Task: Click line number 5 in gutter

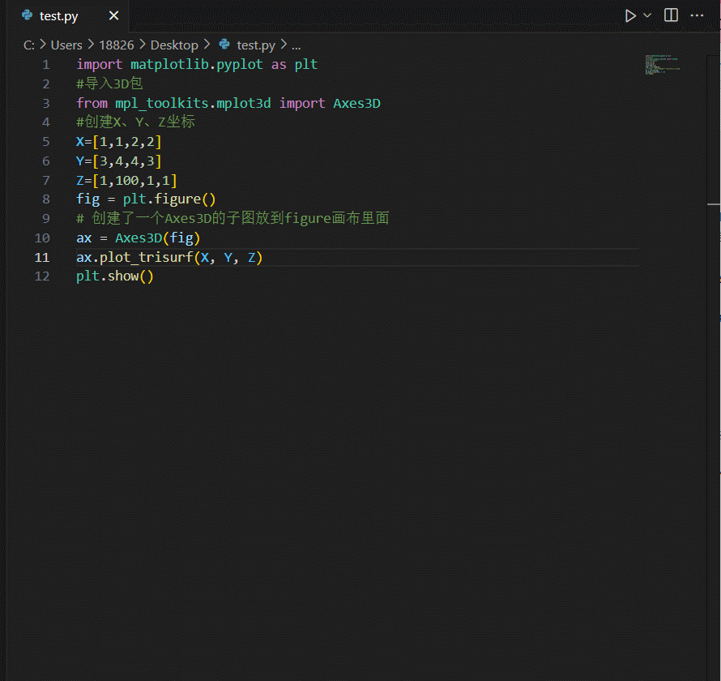Action: pyautogui.click(x=46, y=142)
